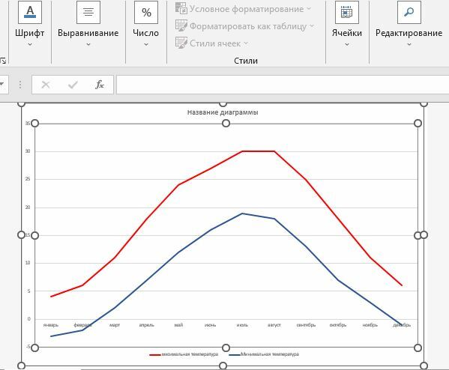
Task: Click the Шрифт group label
Action: pyautogui.click(x=30, y=33)
